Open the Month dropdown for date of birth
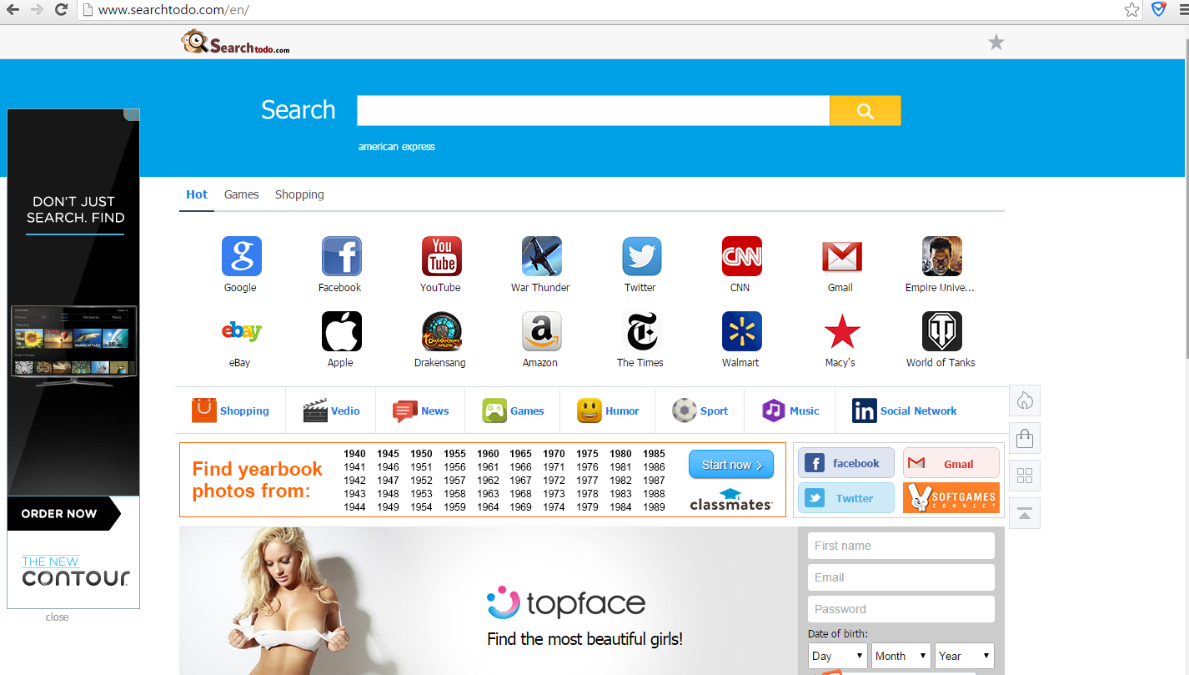The image size is (1189, 675). click(x=901, y=656)
